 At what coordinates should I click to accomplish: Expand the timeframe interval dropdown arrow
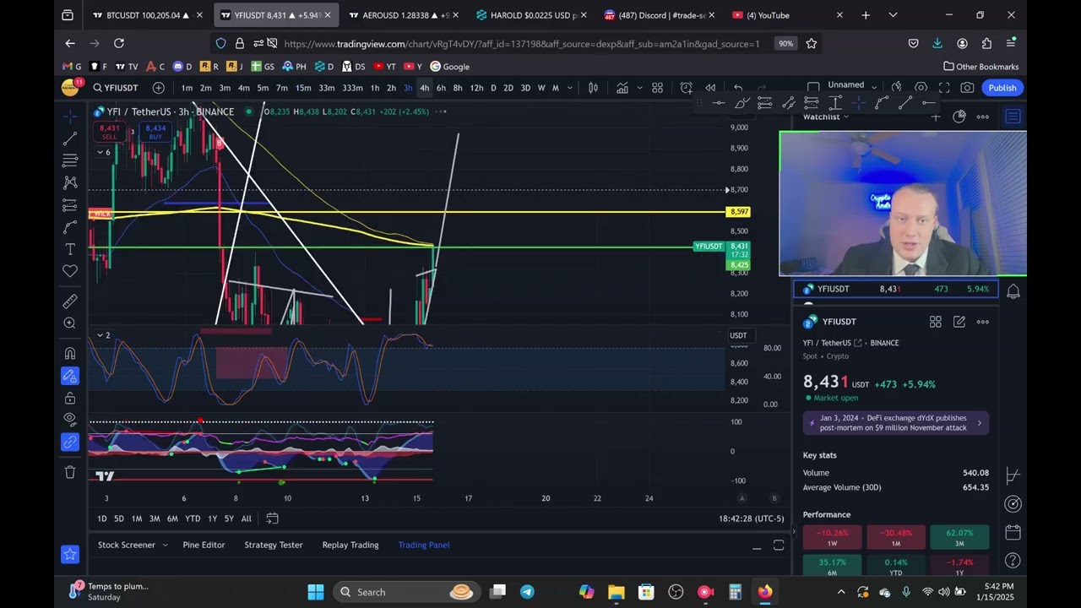pos(570,88)
